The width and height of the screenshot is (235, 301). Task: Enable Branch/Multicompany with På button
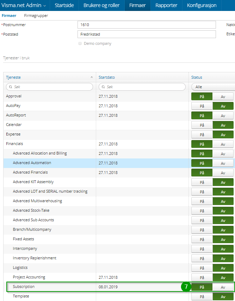coord(202,230)
